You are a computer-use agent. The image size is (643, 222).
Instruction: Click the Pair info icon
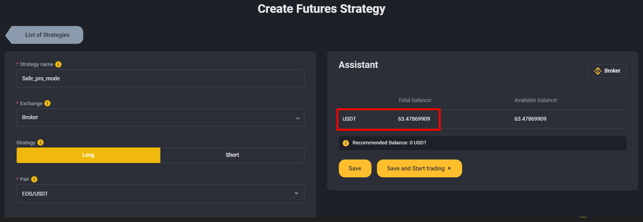click(x=34, y=179)
